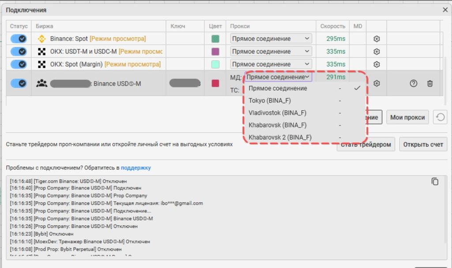Screen dimensions: 452x268
Task: Click the Binance USD-M row name
Action: (117, 84)
